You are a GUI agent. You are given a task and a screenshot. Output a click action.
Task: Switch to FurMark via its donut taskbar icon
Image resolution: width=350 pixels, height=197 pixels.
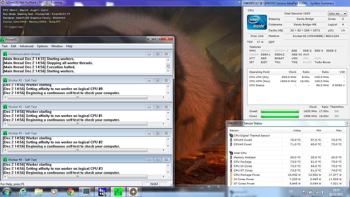tap(133, 192)
